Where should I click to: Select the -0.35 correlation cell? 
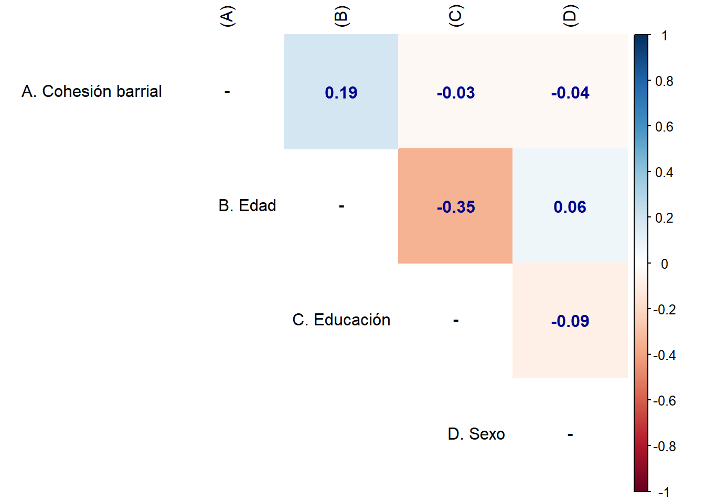click(455, 206)
